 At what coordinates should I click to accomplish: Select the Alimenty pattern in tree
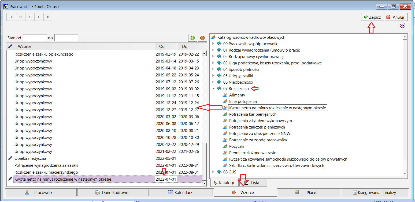237,95
